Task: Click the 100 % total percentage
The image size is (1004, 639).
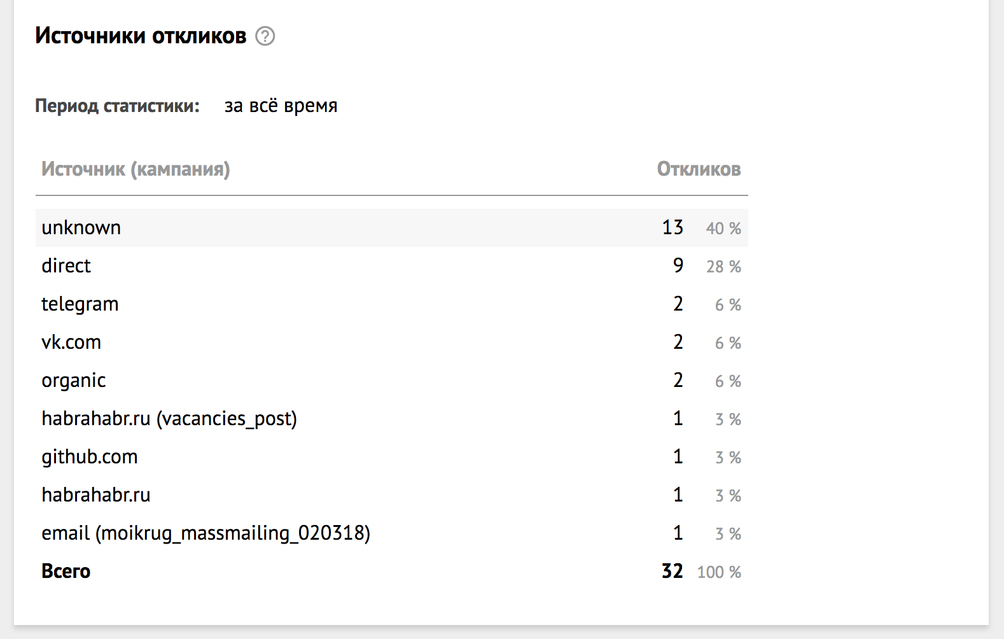Action: (x=719, y=572)
